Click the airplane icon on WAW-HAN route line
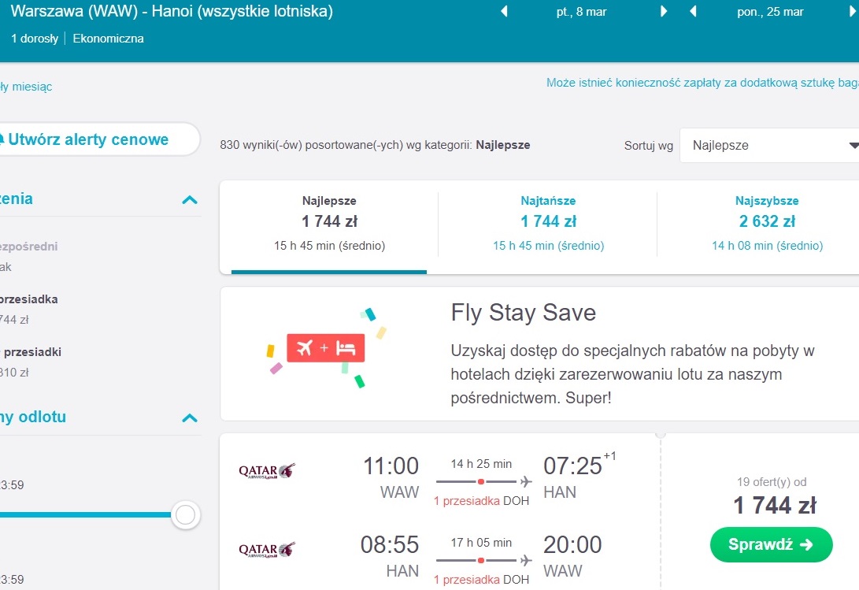Viewport: 859px width, 590px height. [526, 481]
